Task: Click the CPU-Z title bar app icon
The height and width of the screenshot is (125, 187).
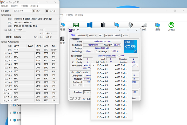Action: pyautogui.click(x=70, y=30)
